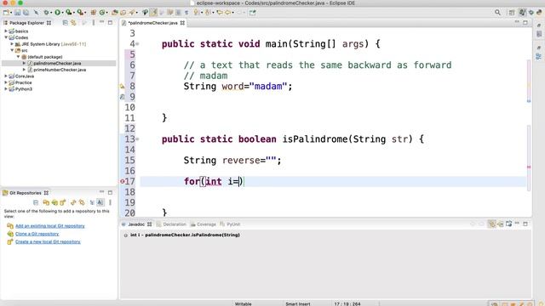Collapse main method fold on line 4
The width and height of the screenshot is (545, 306).
(137, 44)
